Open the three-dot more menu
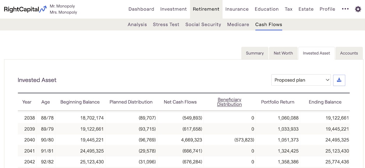 click(345, 9)
